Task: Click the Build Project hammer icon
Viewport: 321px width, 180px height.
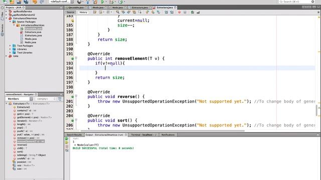Action: [88, 2]
